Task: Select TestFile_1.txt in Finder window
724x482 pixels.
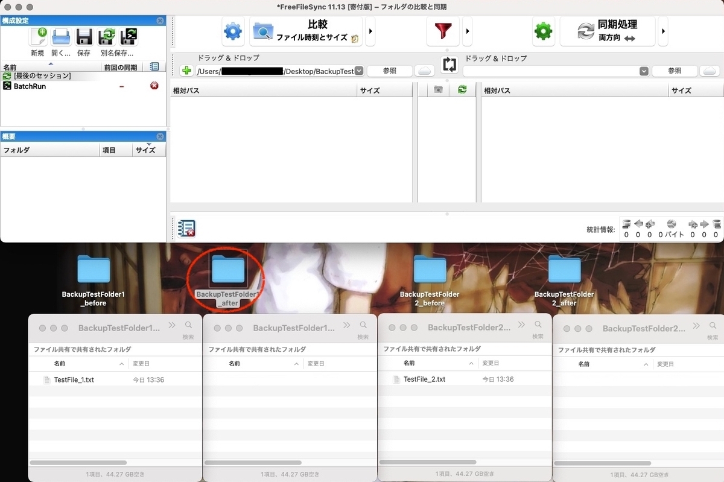Action: click(74, 380)
